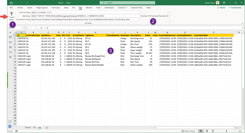The width and height of the screenshot is (245, 133).
Task: Expand the formula bar chevron
Action: [x=243, y=28]
